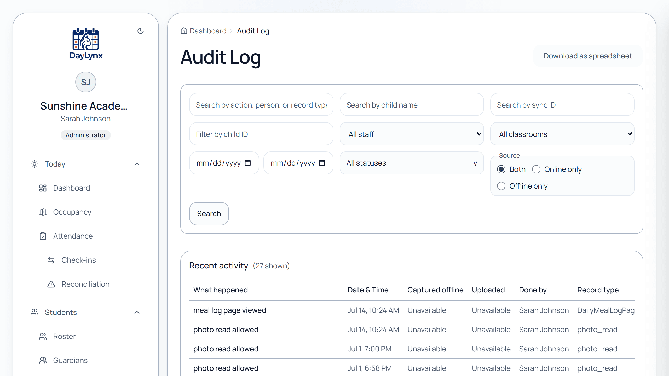Focus the search by action field
This screenshot has height=376, width=669.
click(x=261, y=105)
